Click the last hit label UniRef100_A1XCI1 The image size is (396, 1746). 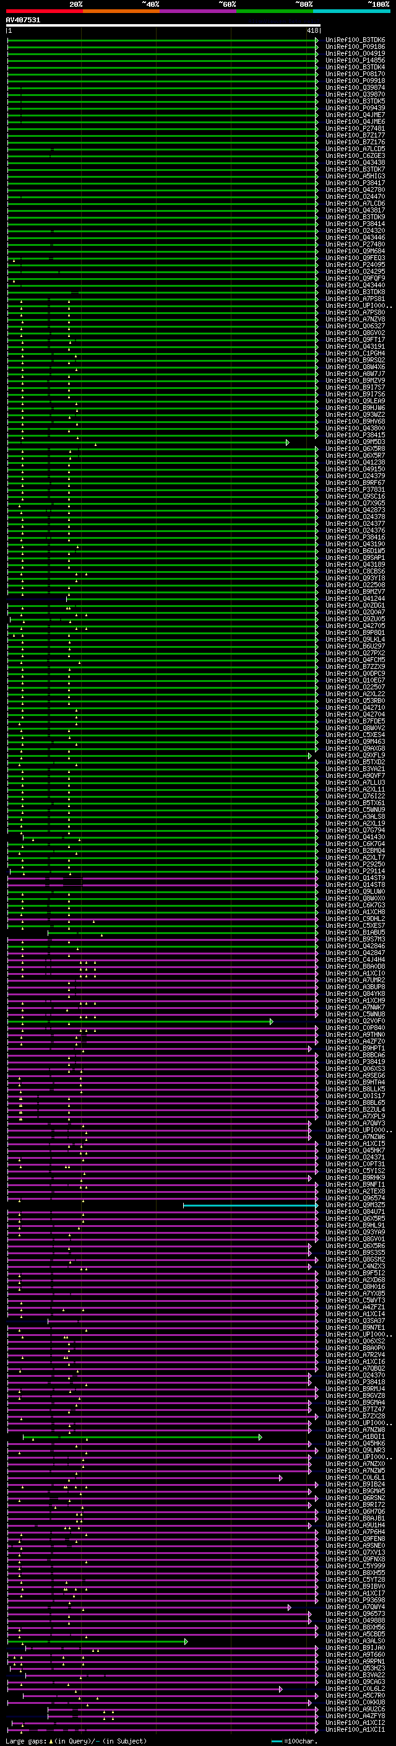355,1730
